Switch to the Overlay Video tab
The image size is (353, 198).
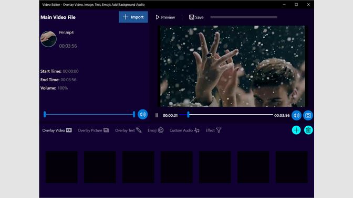(57, 130)
